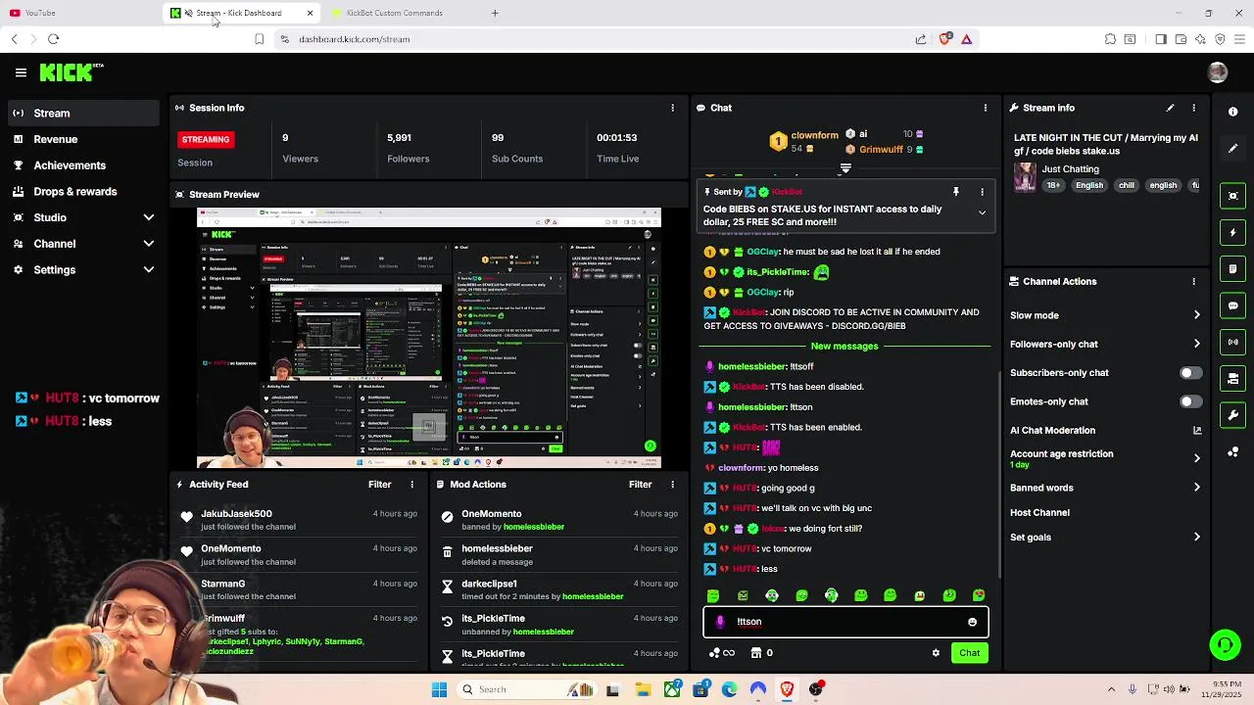
Task: Click the pencil icon in right sidebar
Action: pyautogui.click(x=1233, y=148)
